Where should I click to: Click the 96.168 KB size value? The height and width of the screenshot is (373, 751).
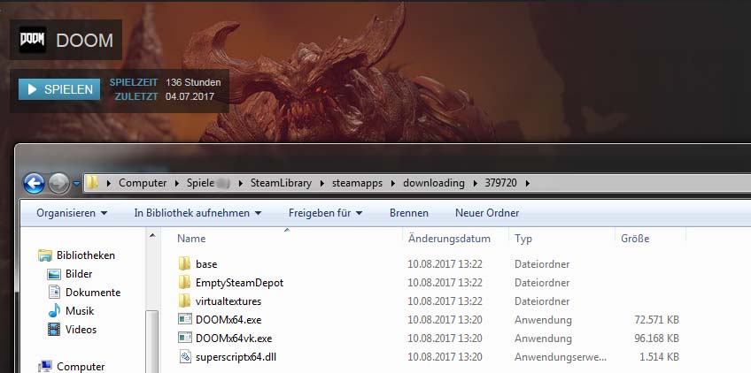click(656, 339)
